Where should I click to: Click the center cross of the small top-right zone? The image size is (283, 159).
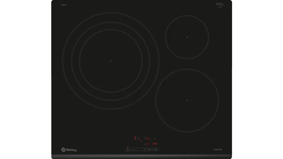[187, 37]
